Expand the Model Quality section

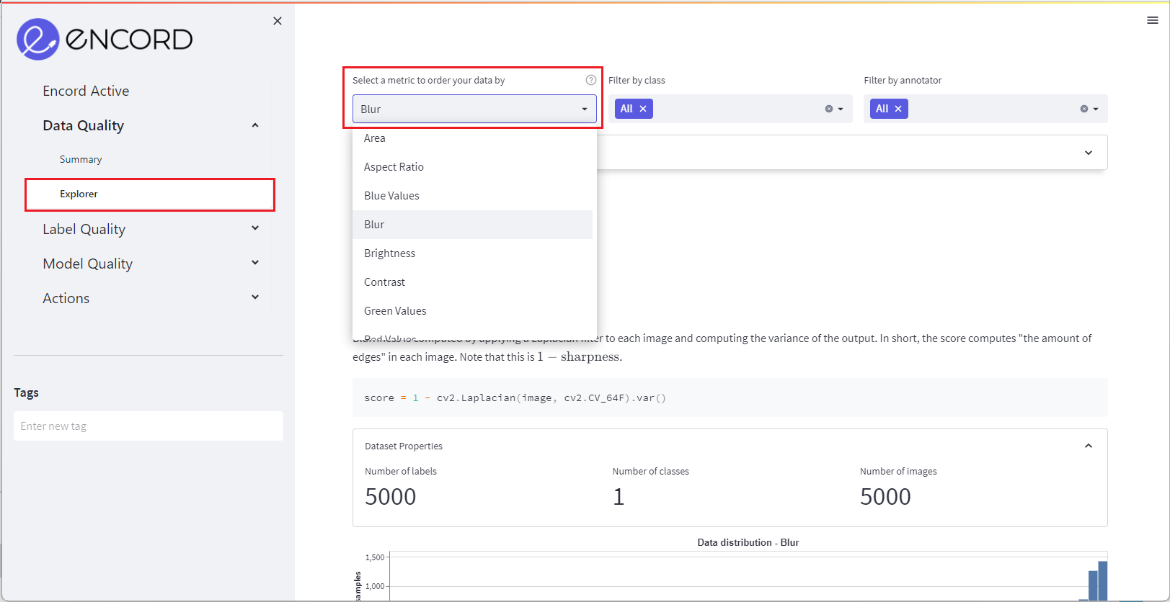pos(255,263)
